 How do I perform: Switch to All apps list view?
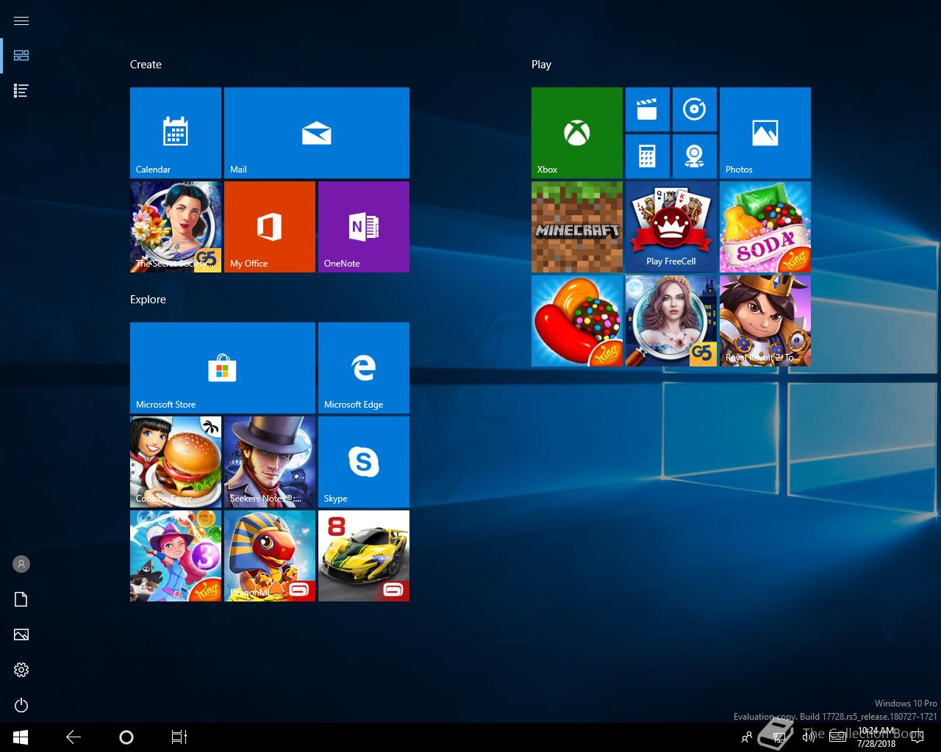click(x=21, y=91)
